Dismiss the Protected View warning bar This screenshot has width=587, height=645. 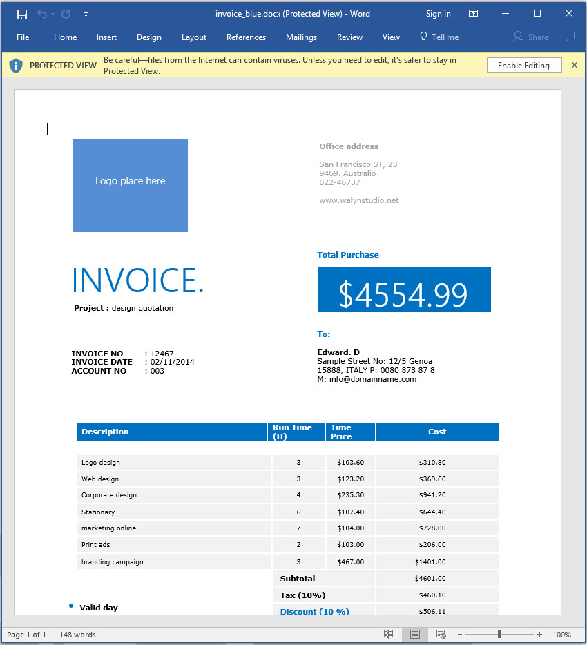click(575, 65)
